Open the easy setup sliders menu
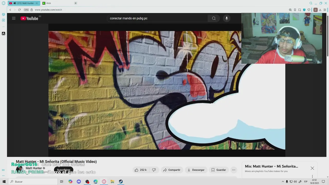Viewport: 329px width, 185px height. [325, 10]
